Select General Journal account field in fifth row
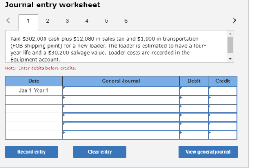The image size is (260, 168). [x=121, y=126]
